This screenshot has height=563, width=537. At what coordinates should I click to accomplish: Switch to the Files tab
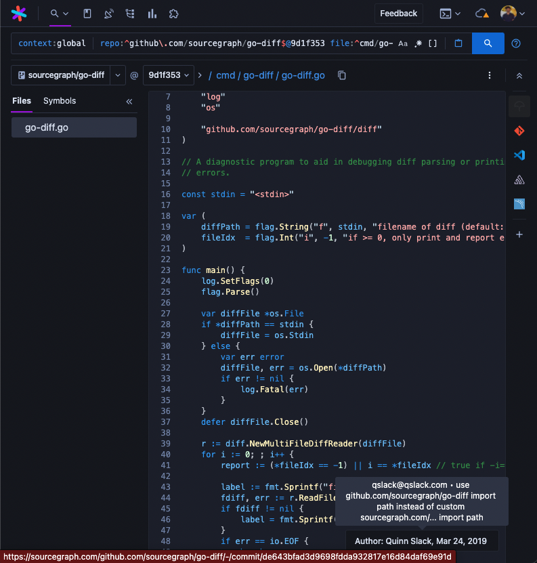22,101
